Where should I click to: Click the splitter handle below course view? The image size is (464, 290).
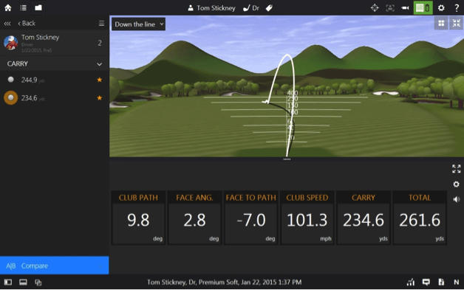point(287,159)
